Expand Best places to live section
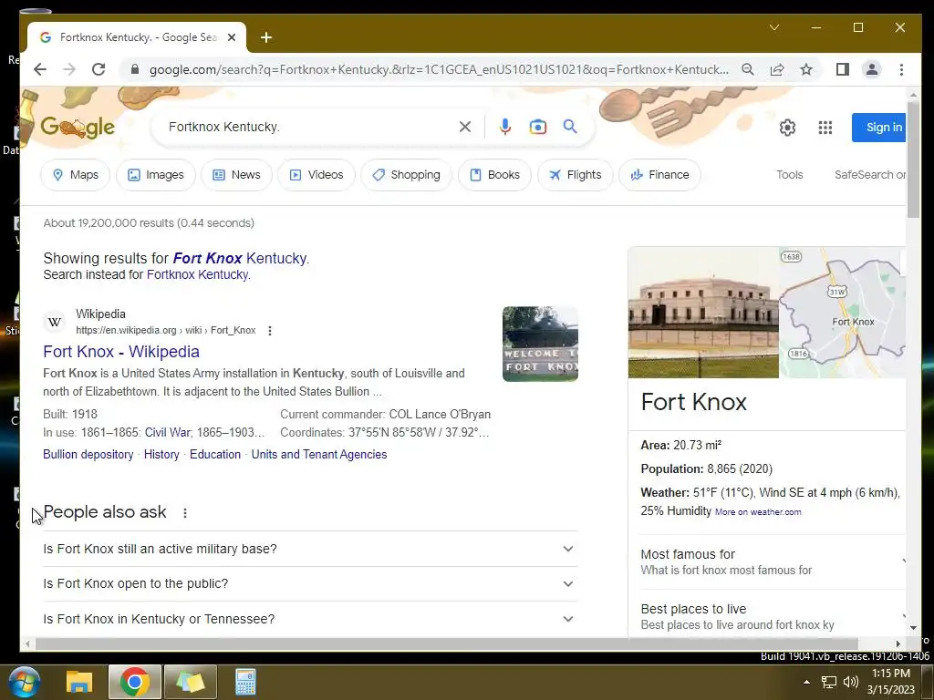Screen dimensions: 934x700 click(773, 616)
